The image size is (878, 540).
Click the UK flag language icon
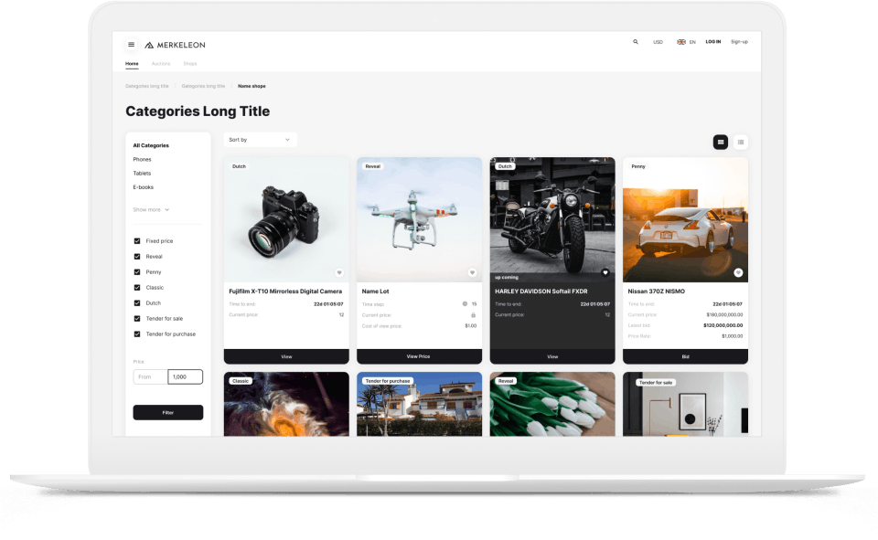pyautogui.click(x=680, y=42)
